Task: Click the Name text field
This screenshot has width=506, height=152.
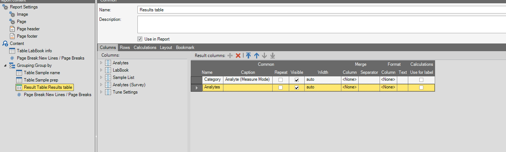Action: pos(320,10)
